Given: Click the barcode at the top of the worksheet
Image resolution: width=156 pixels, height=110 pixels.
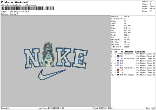Looking at the screenshot, I should pyautogui.click(x=28, y=8).
